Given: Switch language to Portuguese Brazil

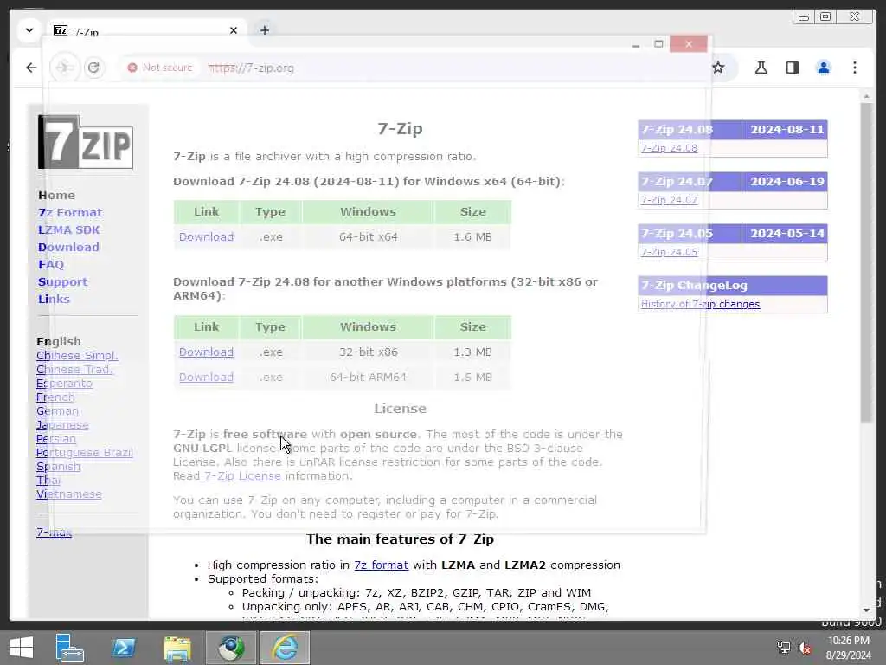Looking at the screenshot, I should point(85,452).
